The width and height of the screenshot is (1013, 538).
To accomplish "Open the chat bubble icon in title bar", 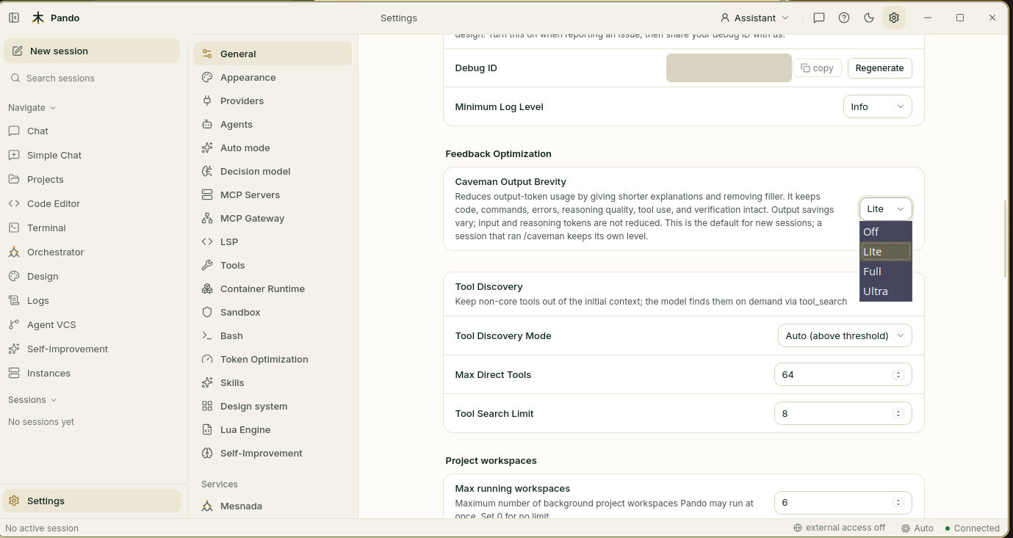I will pos(819,18).
